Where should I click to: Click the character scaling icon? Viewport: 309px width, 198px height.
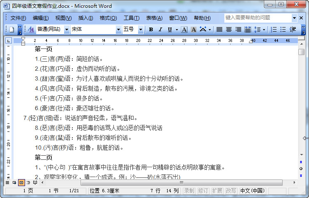click(x=203, y=29)
